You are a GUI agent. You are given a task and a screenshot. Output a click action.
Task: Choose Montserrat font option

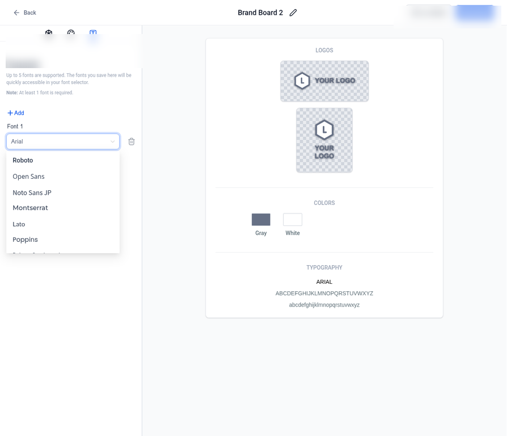pos(63,208)
